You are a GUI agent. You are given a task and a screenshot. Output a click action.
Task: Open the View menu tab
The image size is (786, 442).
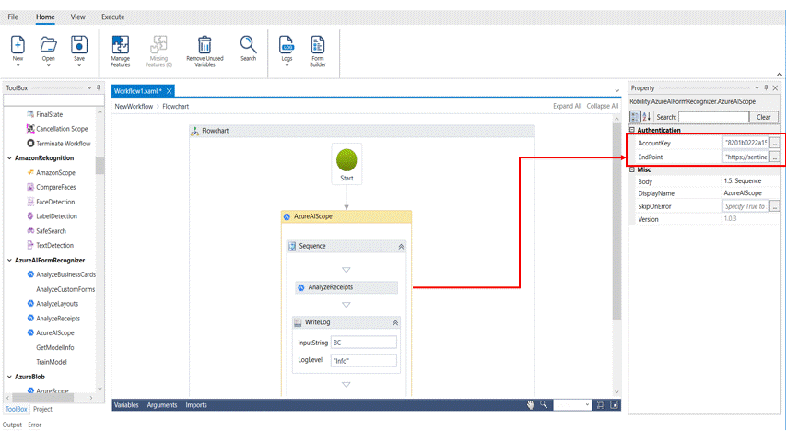coord(78,17)
